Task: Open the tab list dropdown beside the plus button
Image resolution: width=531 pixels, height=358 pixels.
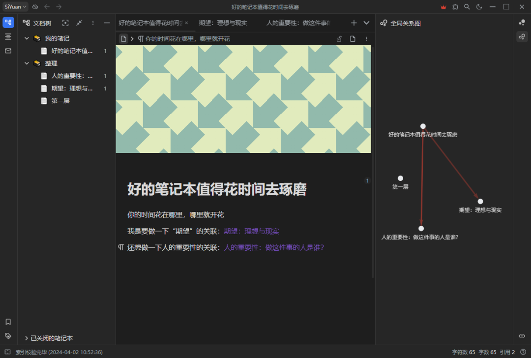Action: (x=366, y=23)
